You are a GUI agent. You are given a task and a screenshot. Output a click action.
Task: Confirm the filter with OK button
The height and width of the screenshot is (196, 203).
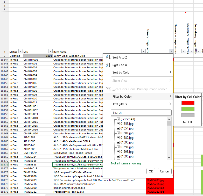pos(151,171)
